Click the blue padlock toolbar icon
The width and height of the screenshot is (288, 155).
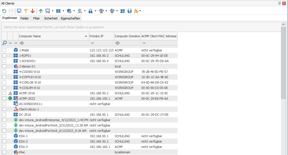[90, 11]
